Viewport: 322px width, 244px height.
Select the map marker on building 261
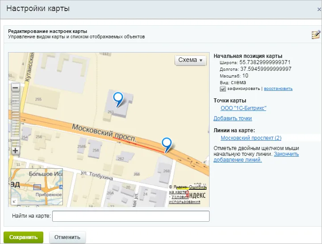click(118, 99)
